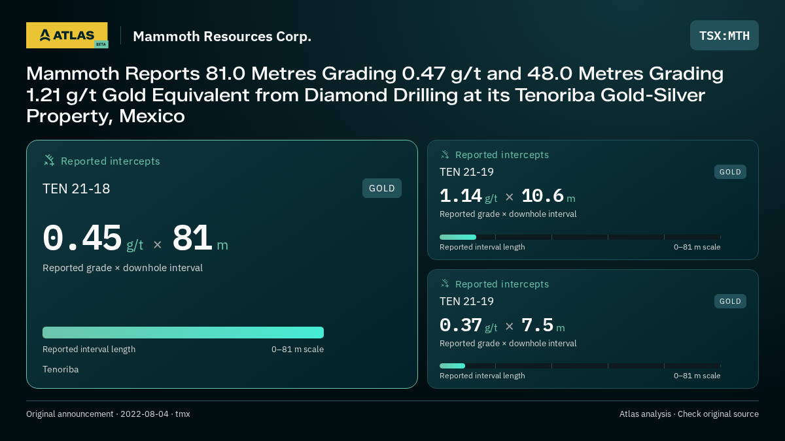
Task: Click the GOLD tag on the 1.14 g/t card
Action: click(730, 172)
